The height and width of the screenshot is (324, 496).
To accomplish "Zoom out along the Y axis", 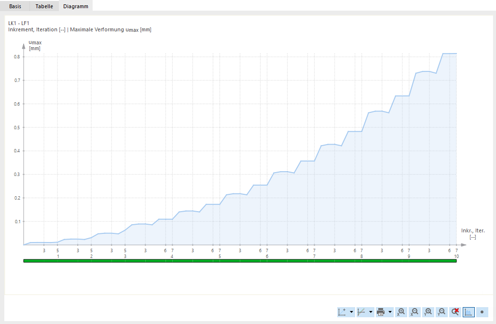I will coord(441,312).
